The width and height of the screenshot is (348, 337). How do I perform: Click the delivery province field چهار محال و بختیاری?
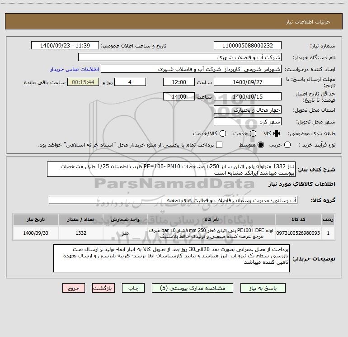(x=248, y=109)
